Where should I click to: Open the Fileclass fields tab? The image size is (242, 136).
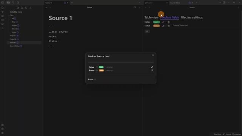point(169,17)
